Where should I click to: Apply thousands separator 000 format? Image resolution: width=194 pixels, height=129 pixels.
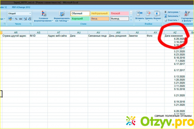21,18
